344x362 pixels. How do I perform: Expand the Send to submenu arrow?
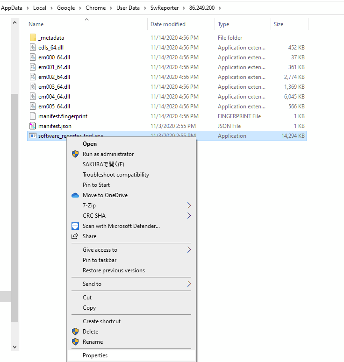(x=189, y=284)
